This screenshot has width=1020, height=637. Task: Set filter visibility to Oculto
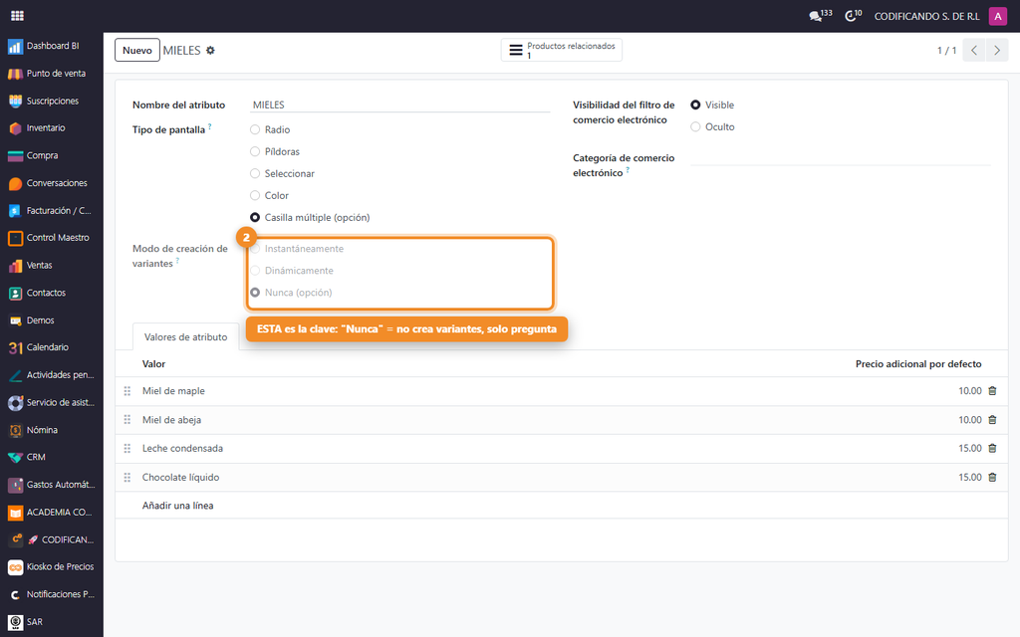click(695, 126)
